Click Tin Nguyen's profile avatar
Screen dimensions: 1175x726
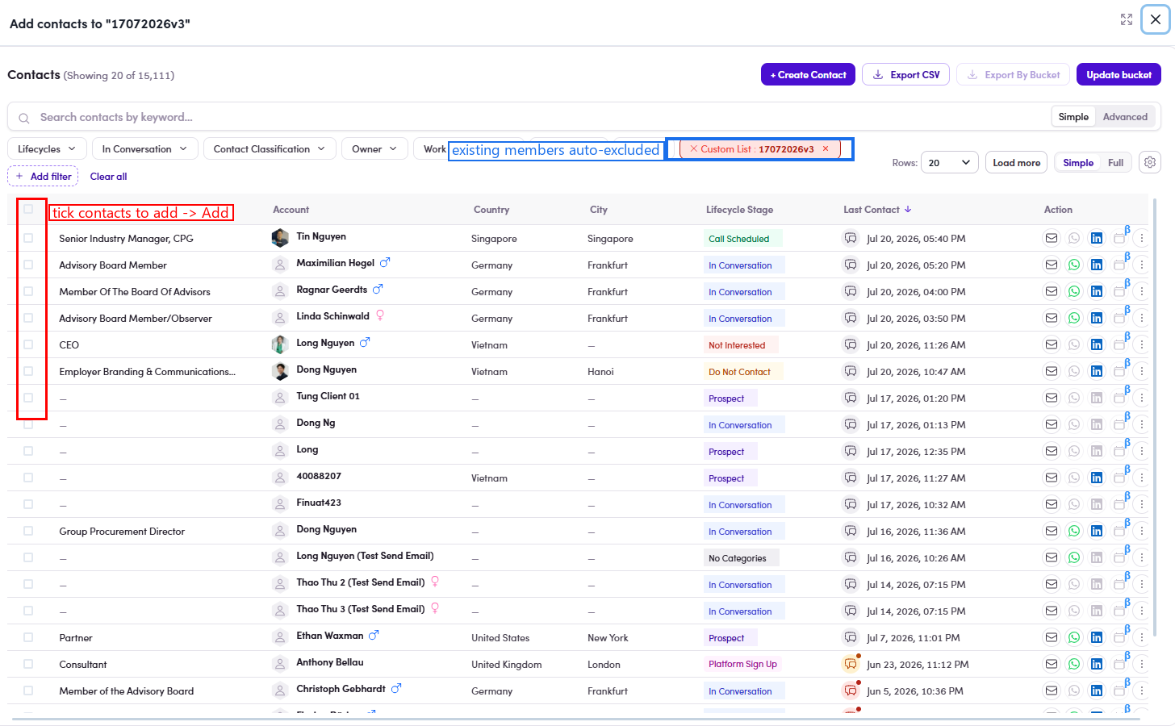tap(280, 237)
